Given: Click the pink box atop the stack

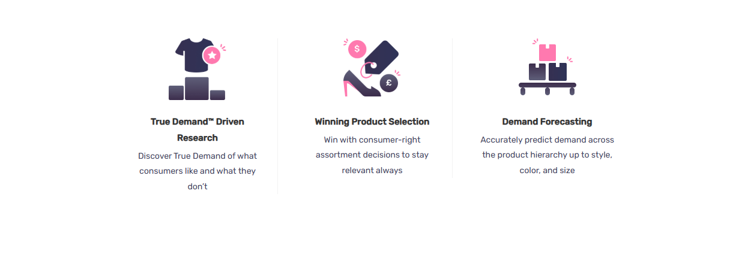Looking at the screenshot, I should click(x=547, y=53).
